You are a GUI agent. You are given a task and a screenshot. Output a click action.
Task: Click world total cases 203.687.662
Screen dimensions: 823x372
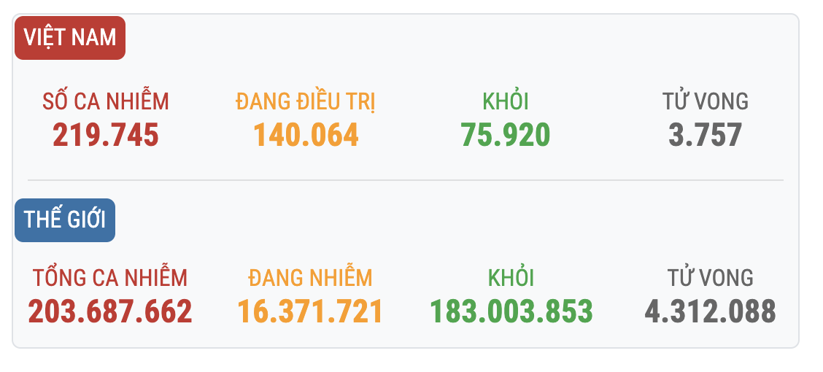point(110,311)
